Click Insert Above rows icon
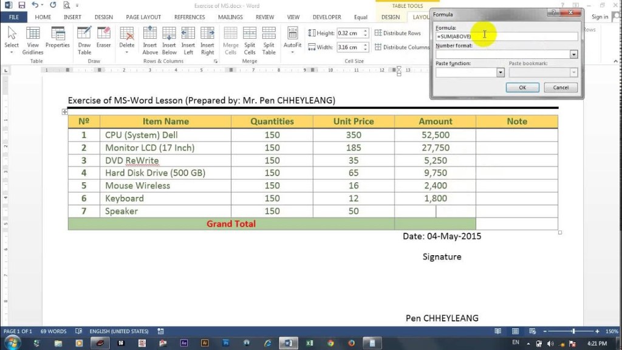This screenshot has height=350, width=622. click(x=150, y=40)
